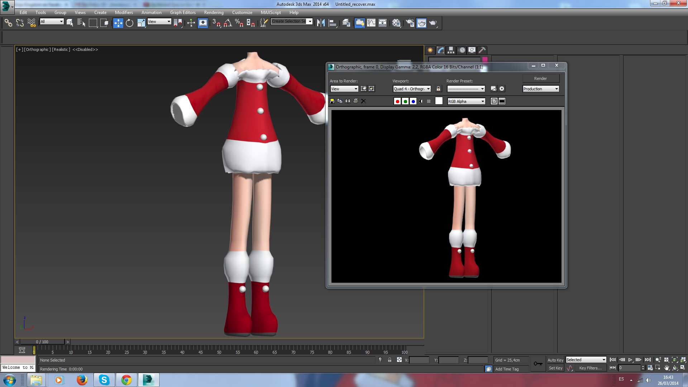Clear the rendered frame with X icon
This screenshot has height=387, width=688.
click(363, 101)
